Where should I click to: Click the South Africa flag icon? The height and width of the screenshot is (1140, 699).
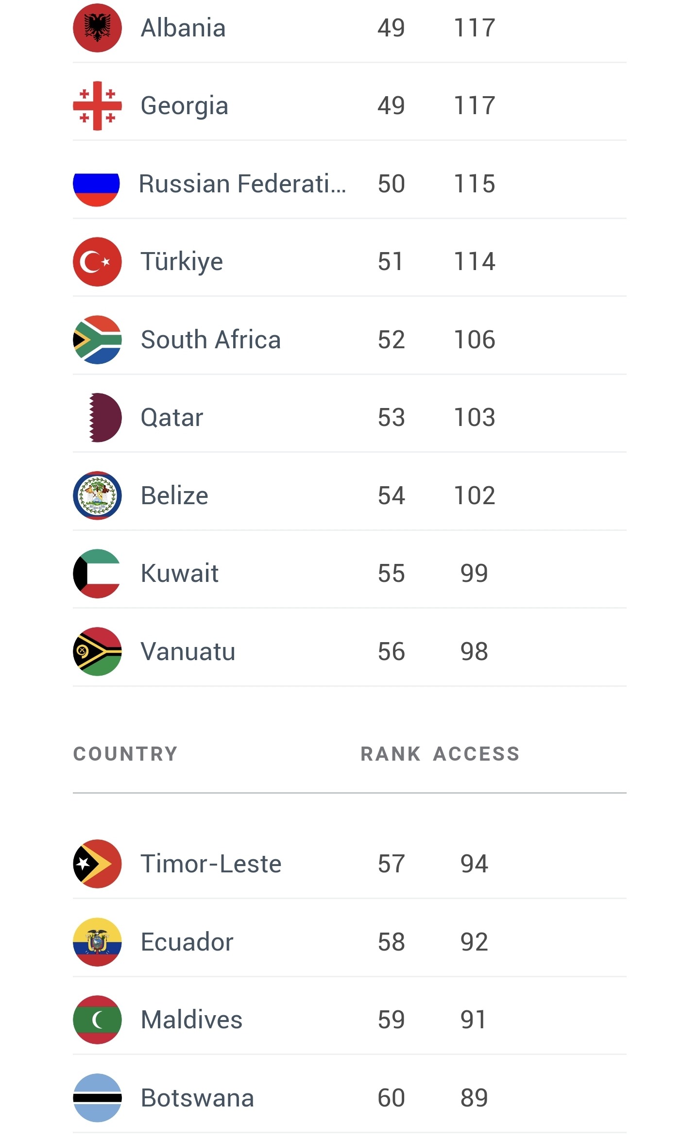click(97, 340)
